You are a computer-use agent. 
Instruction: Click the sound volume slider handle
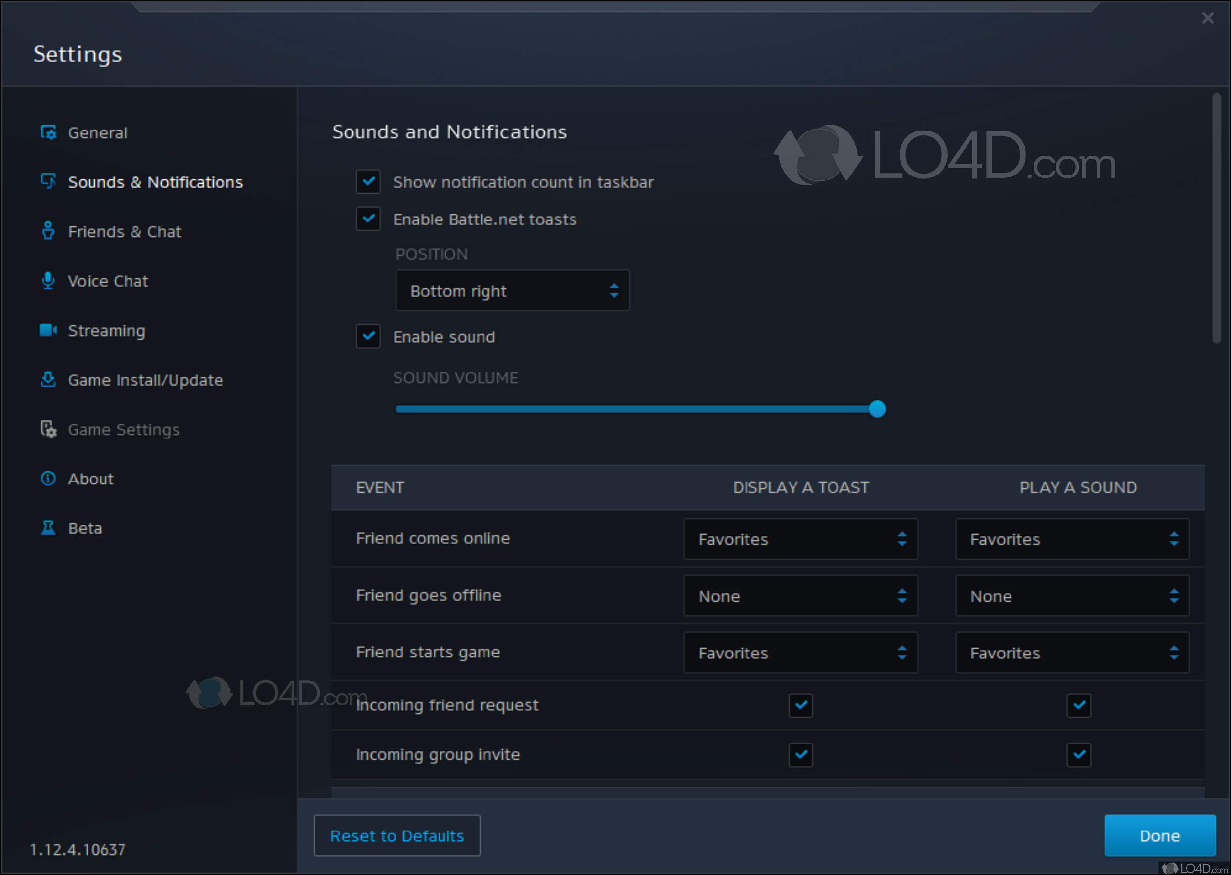coord(878,409)
